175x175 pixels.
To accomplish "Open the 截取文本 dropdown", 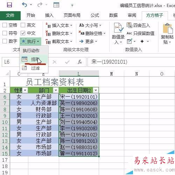I will 59,42.
